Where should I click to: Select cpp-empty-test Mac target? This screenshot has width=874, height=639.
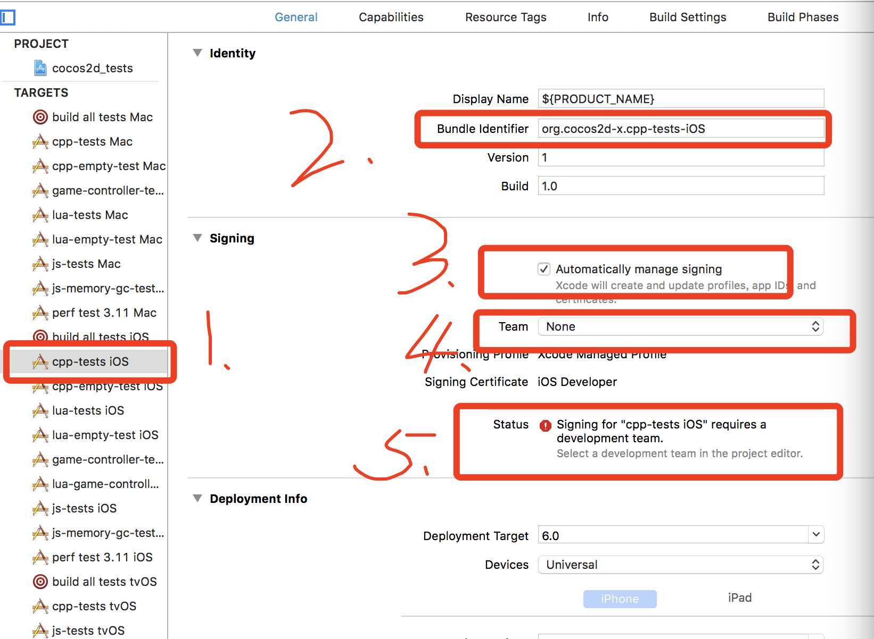click(99, 166)
